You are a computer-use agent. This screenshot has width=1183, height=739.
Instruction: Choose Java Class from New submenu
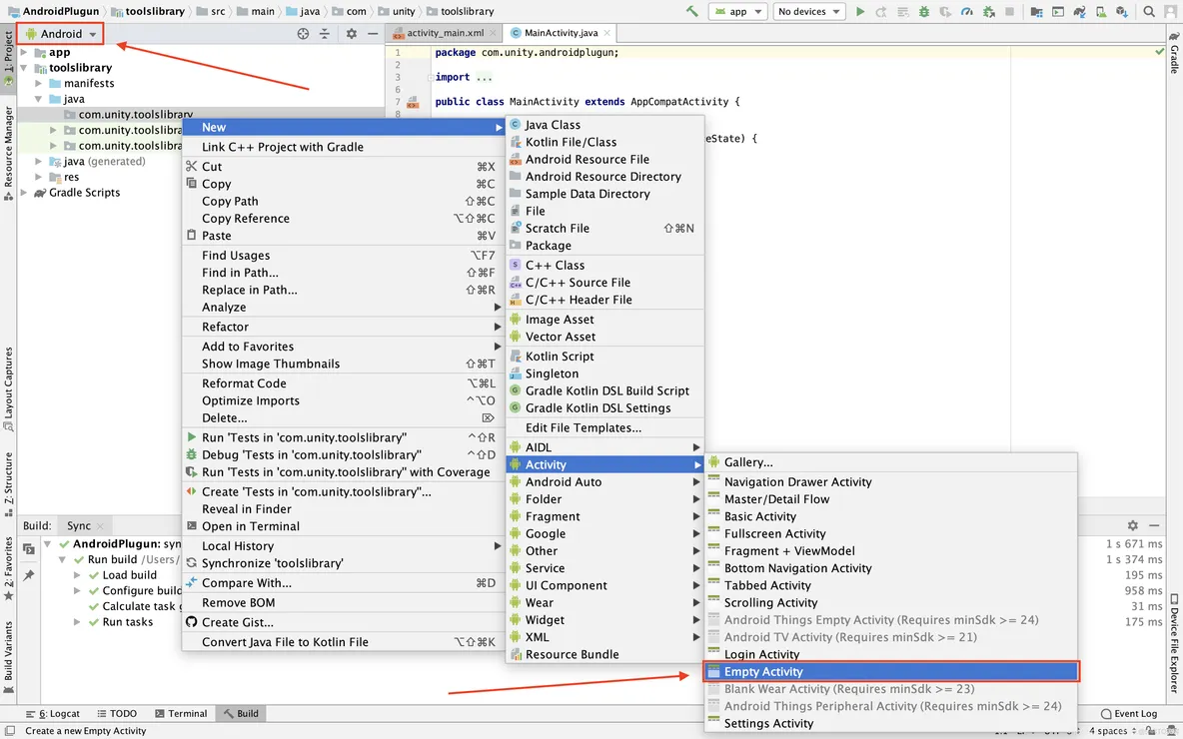[605, 125]
